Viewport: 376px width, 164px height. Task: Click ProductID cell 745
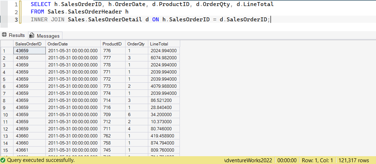click(x=113, y=150)
